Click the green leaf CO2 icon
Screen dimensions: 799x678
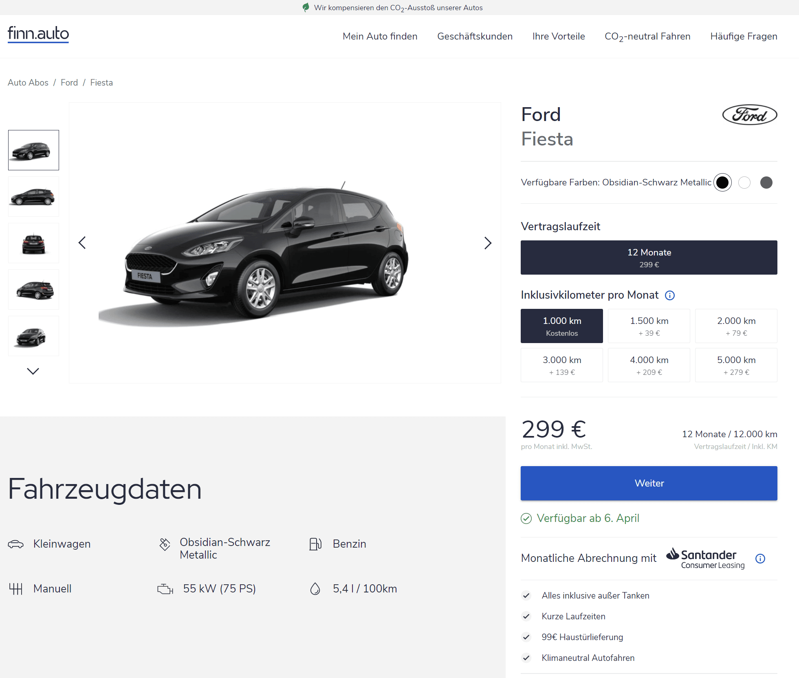tap(306, 7)
